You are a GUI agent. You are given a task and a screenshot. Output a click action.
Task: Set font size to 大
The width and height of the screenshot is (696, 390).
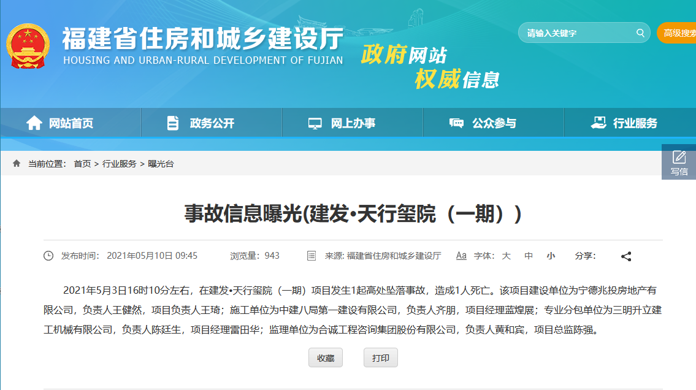point(506,256)
